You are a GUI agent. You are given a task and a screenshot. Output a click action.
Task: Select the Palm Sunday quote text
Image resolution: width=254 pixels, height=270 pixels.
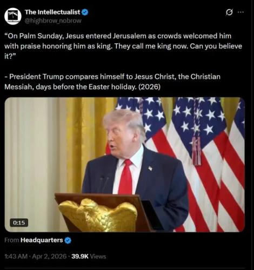(x=123, y=46)
